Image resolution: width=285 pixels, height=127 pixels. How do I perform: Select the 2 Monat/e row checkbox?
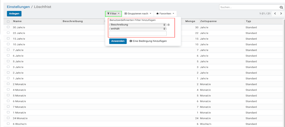pos(8,84)
